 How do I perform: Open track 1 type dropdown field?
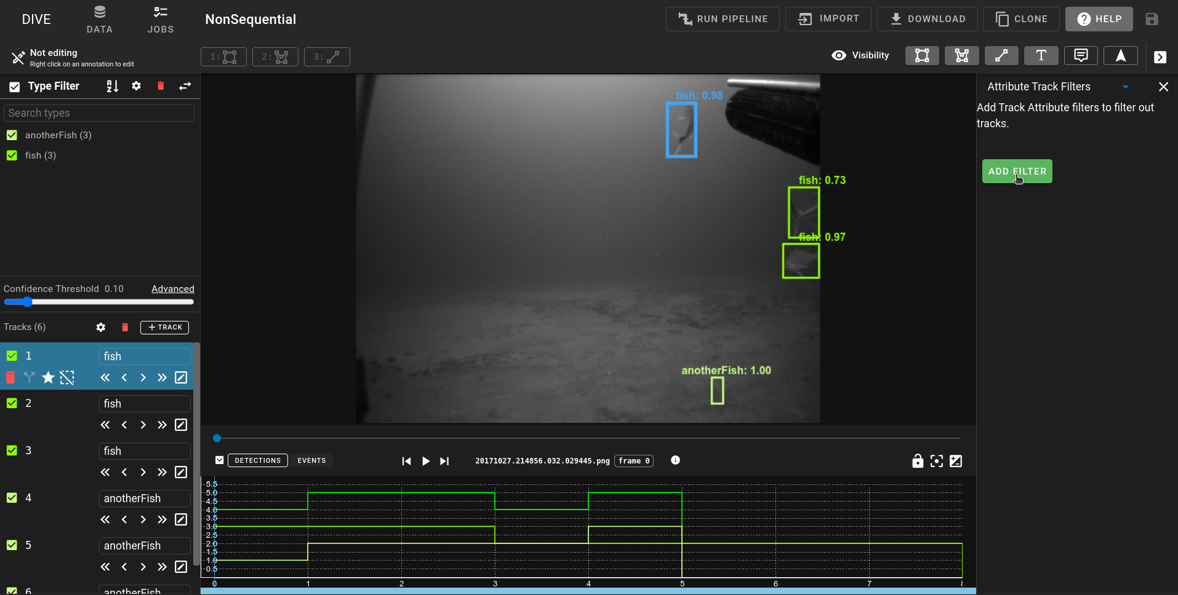point(145,357)
